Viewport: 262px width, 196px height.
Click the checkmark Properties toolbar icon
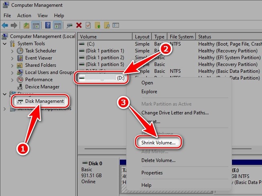click(x=88, y=26)
